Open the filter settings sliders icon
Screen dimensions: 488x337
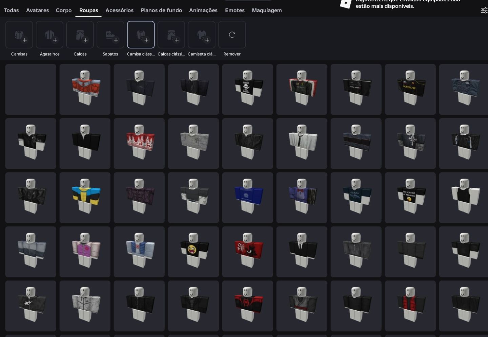[484, 10]
